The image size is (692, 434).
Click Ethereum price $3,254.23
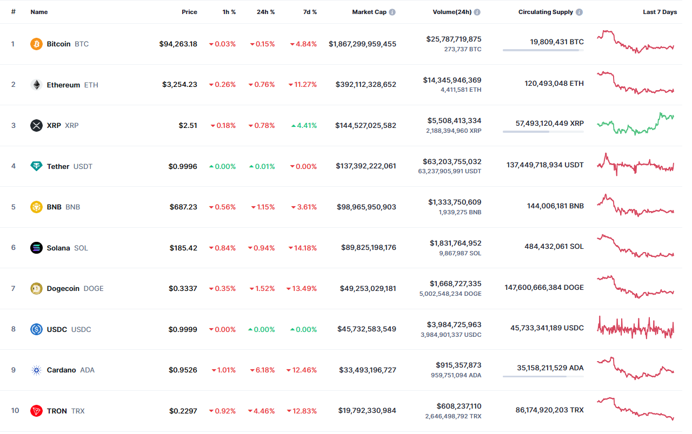(179, 85)
